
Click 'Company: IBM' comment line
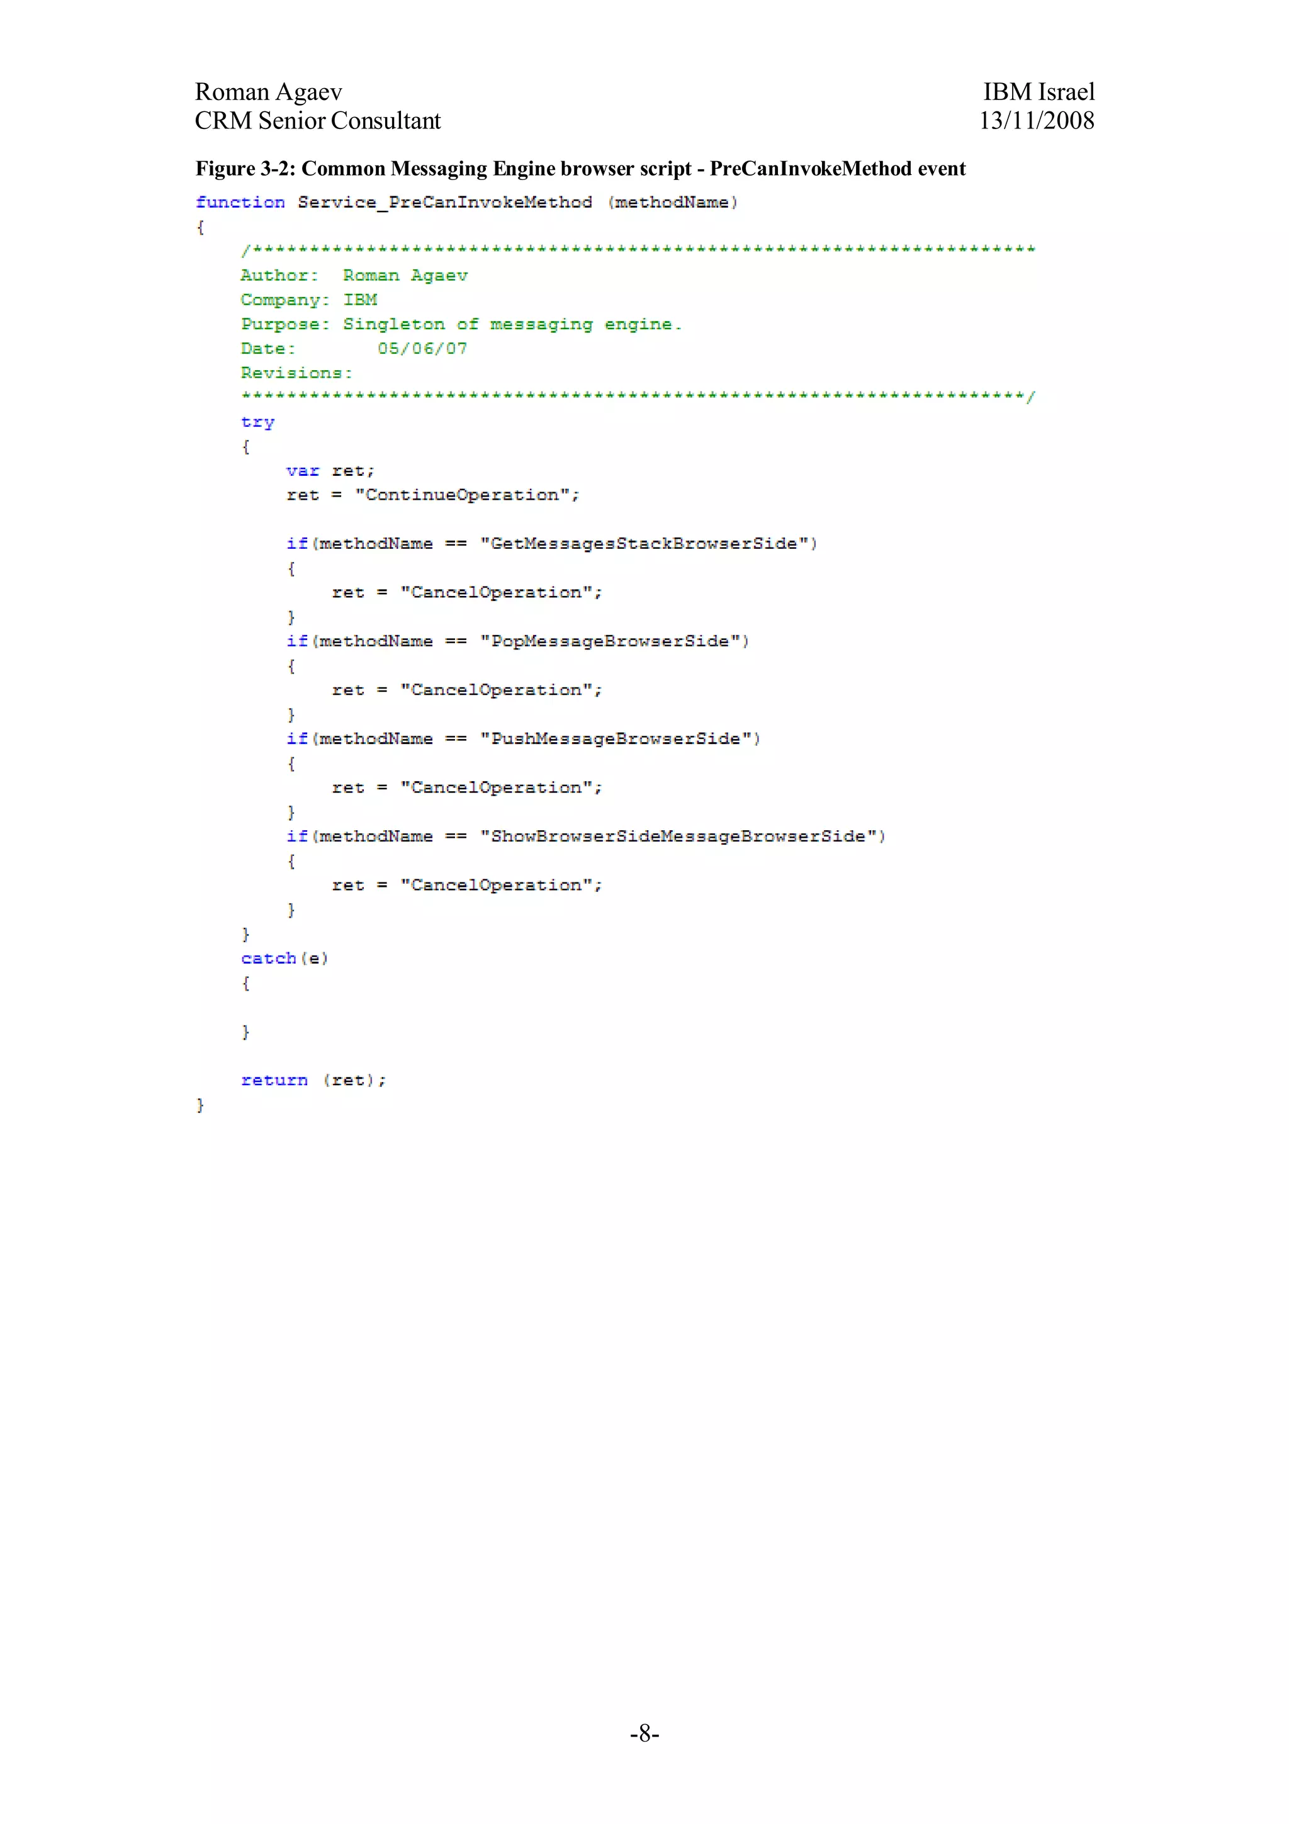[309, 300]
